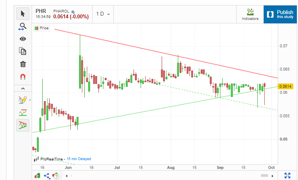298x180 pixels.
Task: Click the red descending trendline
Action: point(166,53)
